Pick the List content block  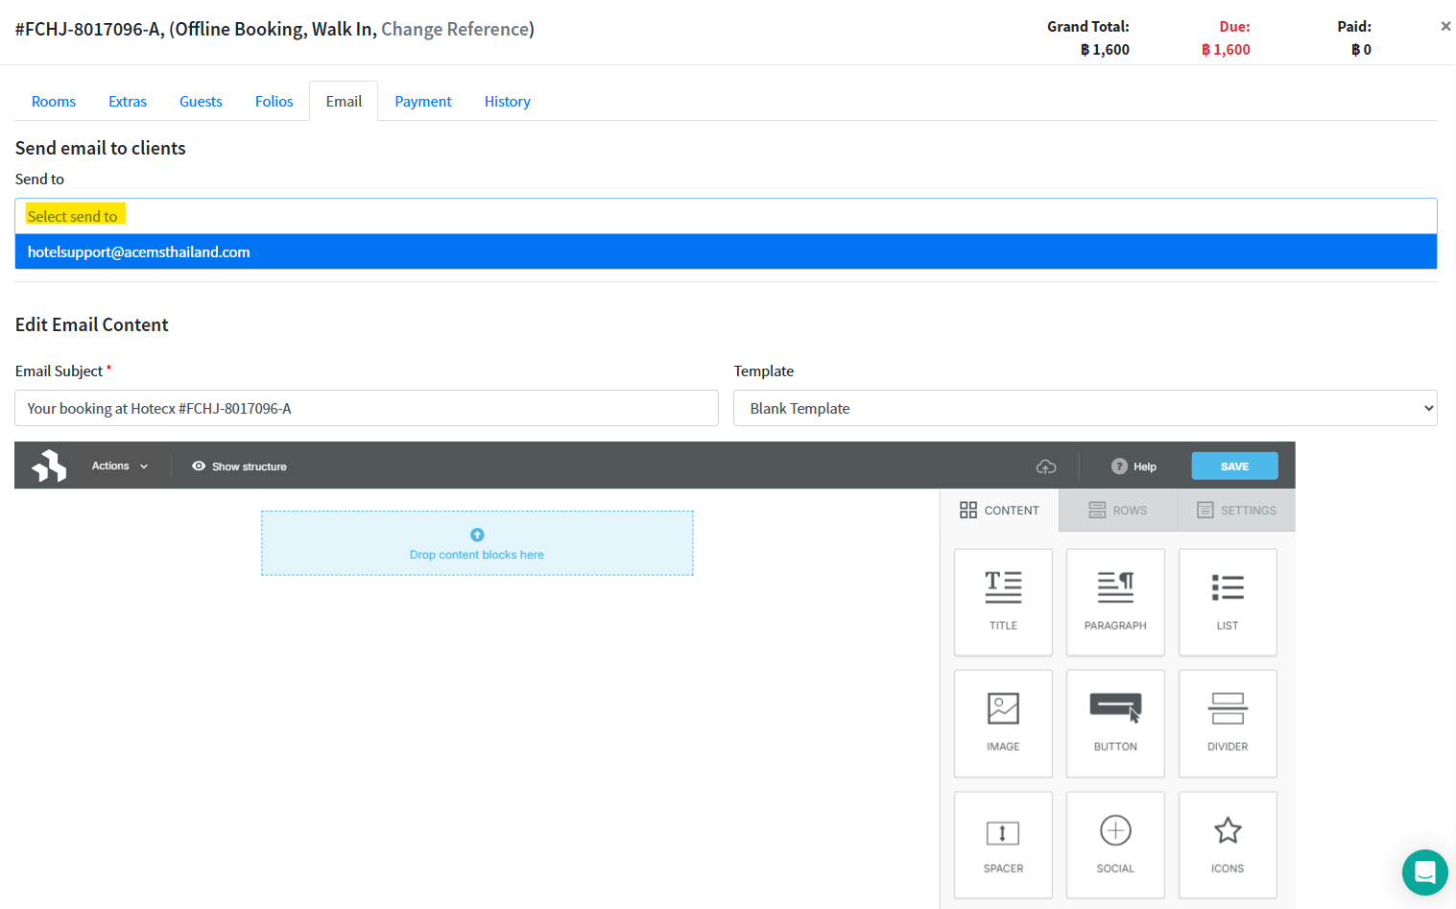click(1227, 602)
